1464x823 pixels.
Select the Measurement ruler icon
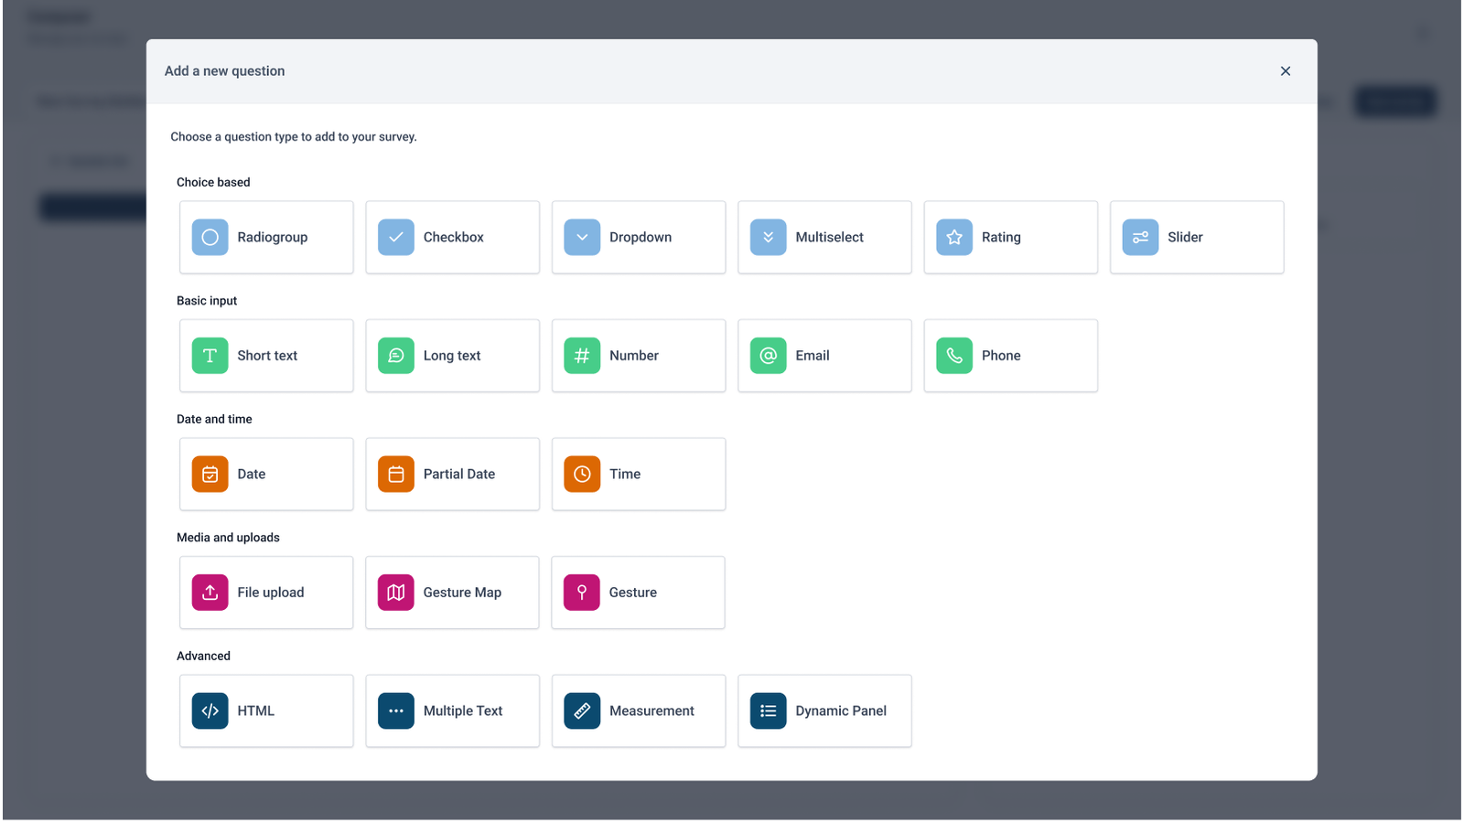[x=582, y=711]
